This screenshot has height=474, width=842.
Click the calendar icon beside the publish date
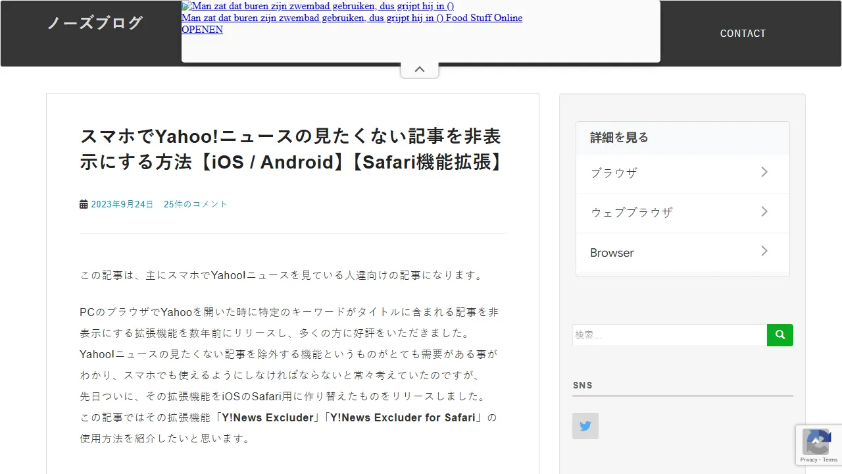[x=83, y=203]
